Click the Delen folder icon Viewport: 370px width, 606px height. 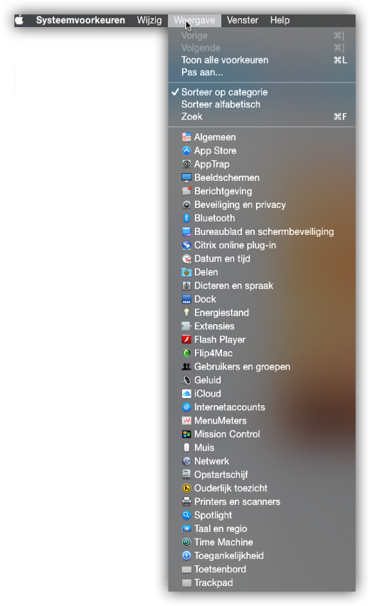pyautogui.click(x=186, y=272)
